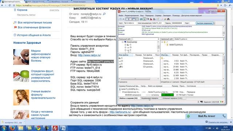The image size is (233, 131).
Task: Toggle synchronized browsing in FileZilla toolbar
Action: tap(165, 19)
